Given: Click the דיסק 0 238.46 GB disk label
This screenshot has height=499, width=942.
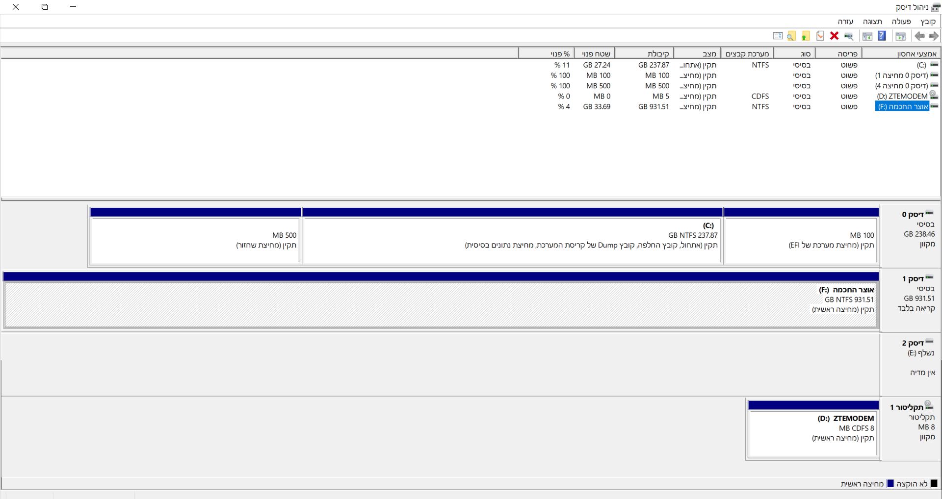Looking at the screenshot, I should (911, 235).
